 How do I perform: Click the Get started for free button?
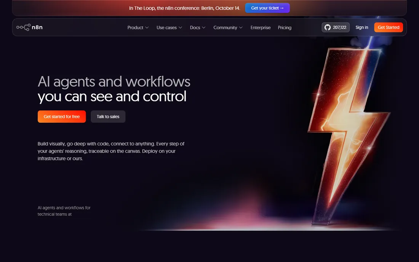point(62,117)
